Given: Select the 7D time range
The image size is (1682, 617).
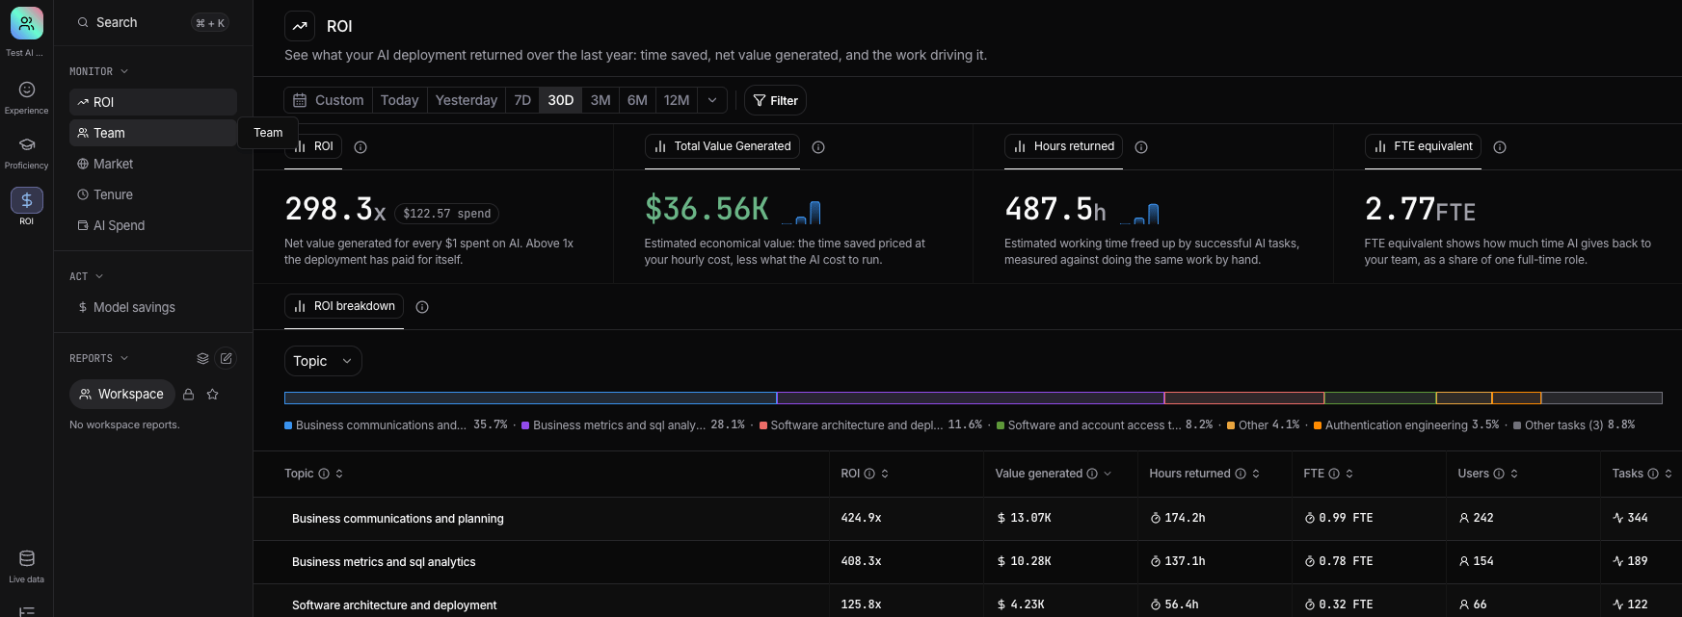Looking at the screenshot, I should [522, 100].
